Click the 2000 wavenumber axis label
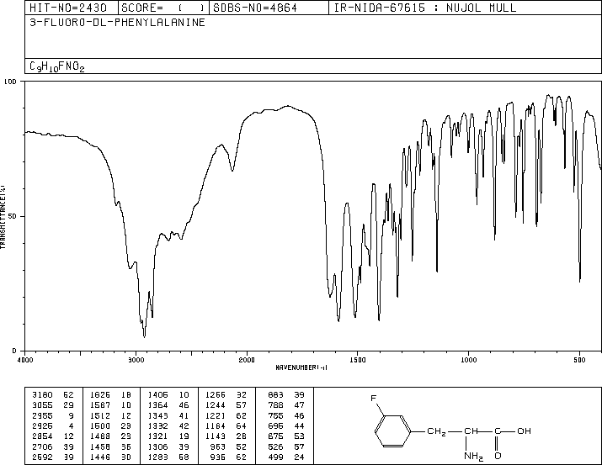 (247, 360)
